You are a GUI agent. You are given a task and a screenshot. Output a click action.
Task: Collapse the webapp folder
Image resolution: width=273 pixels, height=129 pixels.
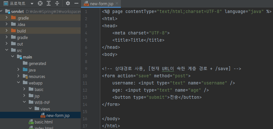(19, 83)
